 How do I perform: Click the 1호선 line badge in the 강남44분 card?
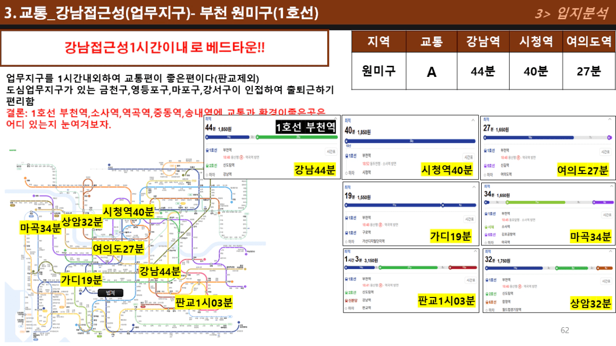point(211,150)
